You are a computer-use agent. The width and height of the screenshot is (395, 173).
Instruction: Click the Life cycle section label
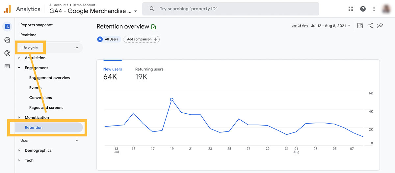[29, 48]
